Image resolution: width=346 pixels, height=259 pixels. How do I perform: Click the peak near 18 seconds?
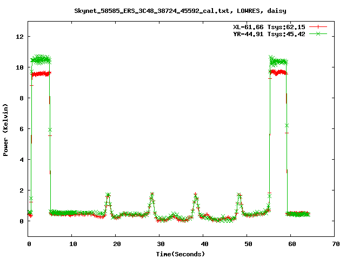click(x=108, y=195)
